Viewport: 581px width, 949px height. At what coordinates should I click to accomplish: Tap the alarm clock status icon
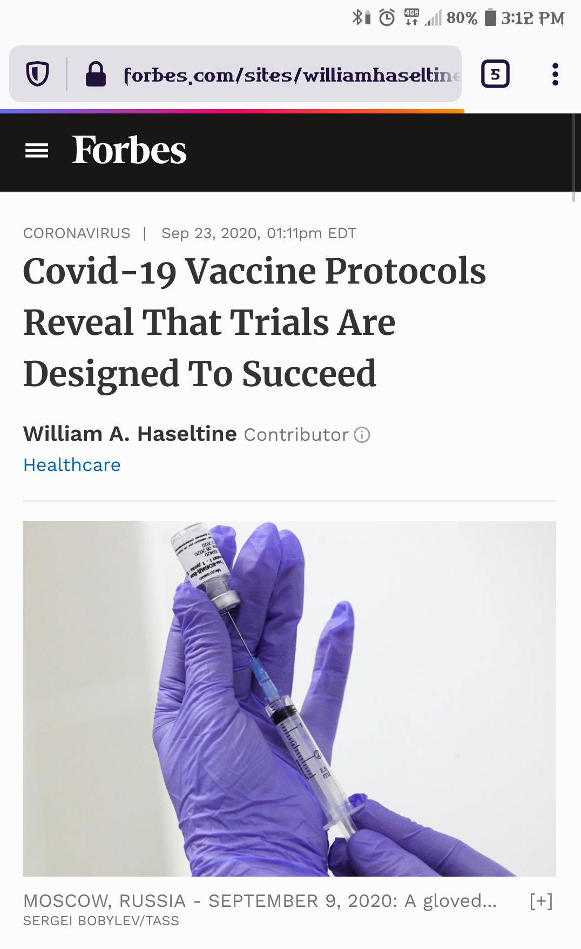point(387,18)
